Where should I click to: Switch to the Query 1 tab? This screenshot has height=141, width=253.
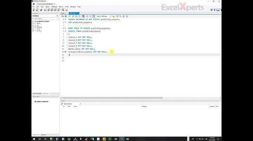click(x=63, y=13)
